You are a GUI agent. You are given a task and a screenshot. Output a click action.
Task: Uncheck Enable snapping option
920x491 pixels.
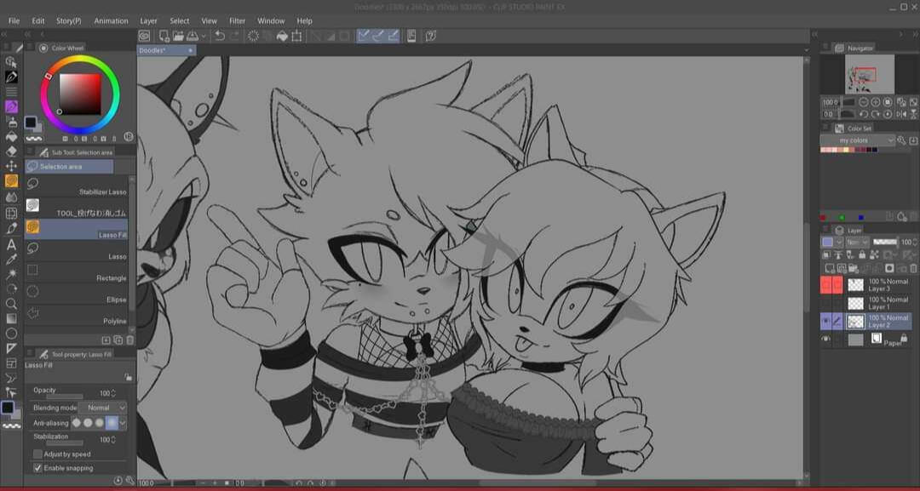(x=37, y=468)
